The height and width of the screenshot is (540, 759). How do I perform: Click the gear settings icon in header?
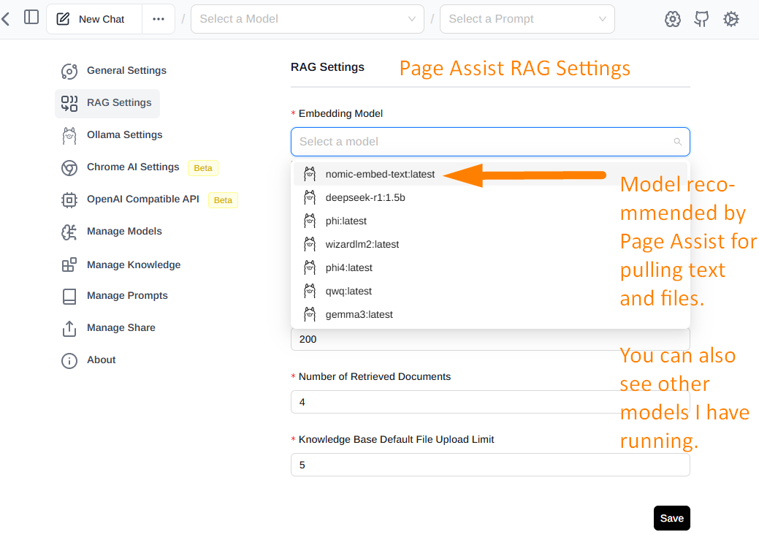pyautogui.click(x=673, y=19)
